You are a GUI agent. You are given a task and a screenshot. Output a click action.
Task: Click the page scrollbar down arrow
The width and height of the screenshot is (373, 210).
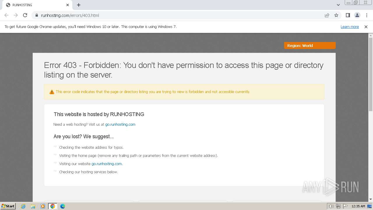(371, 199)
